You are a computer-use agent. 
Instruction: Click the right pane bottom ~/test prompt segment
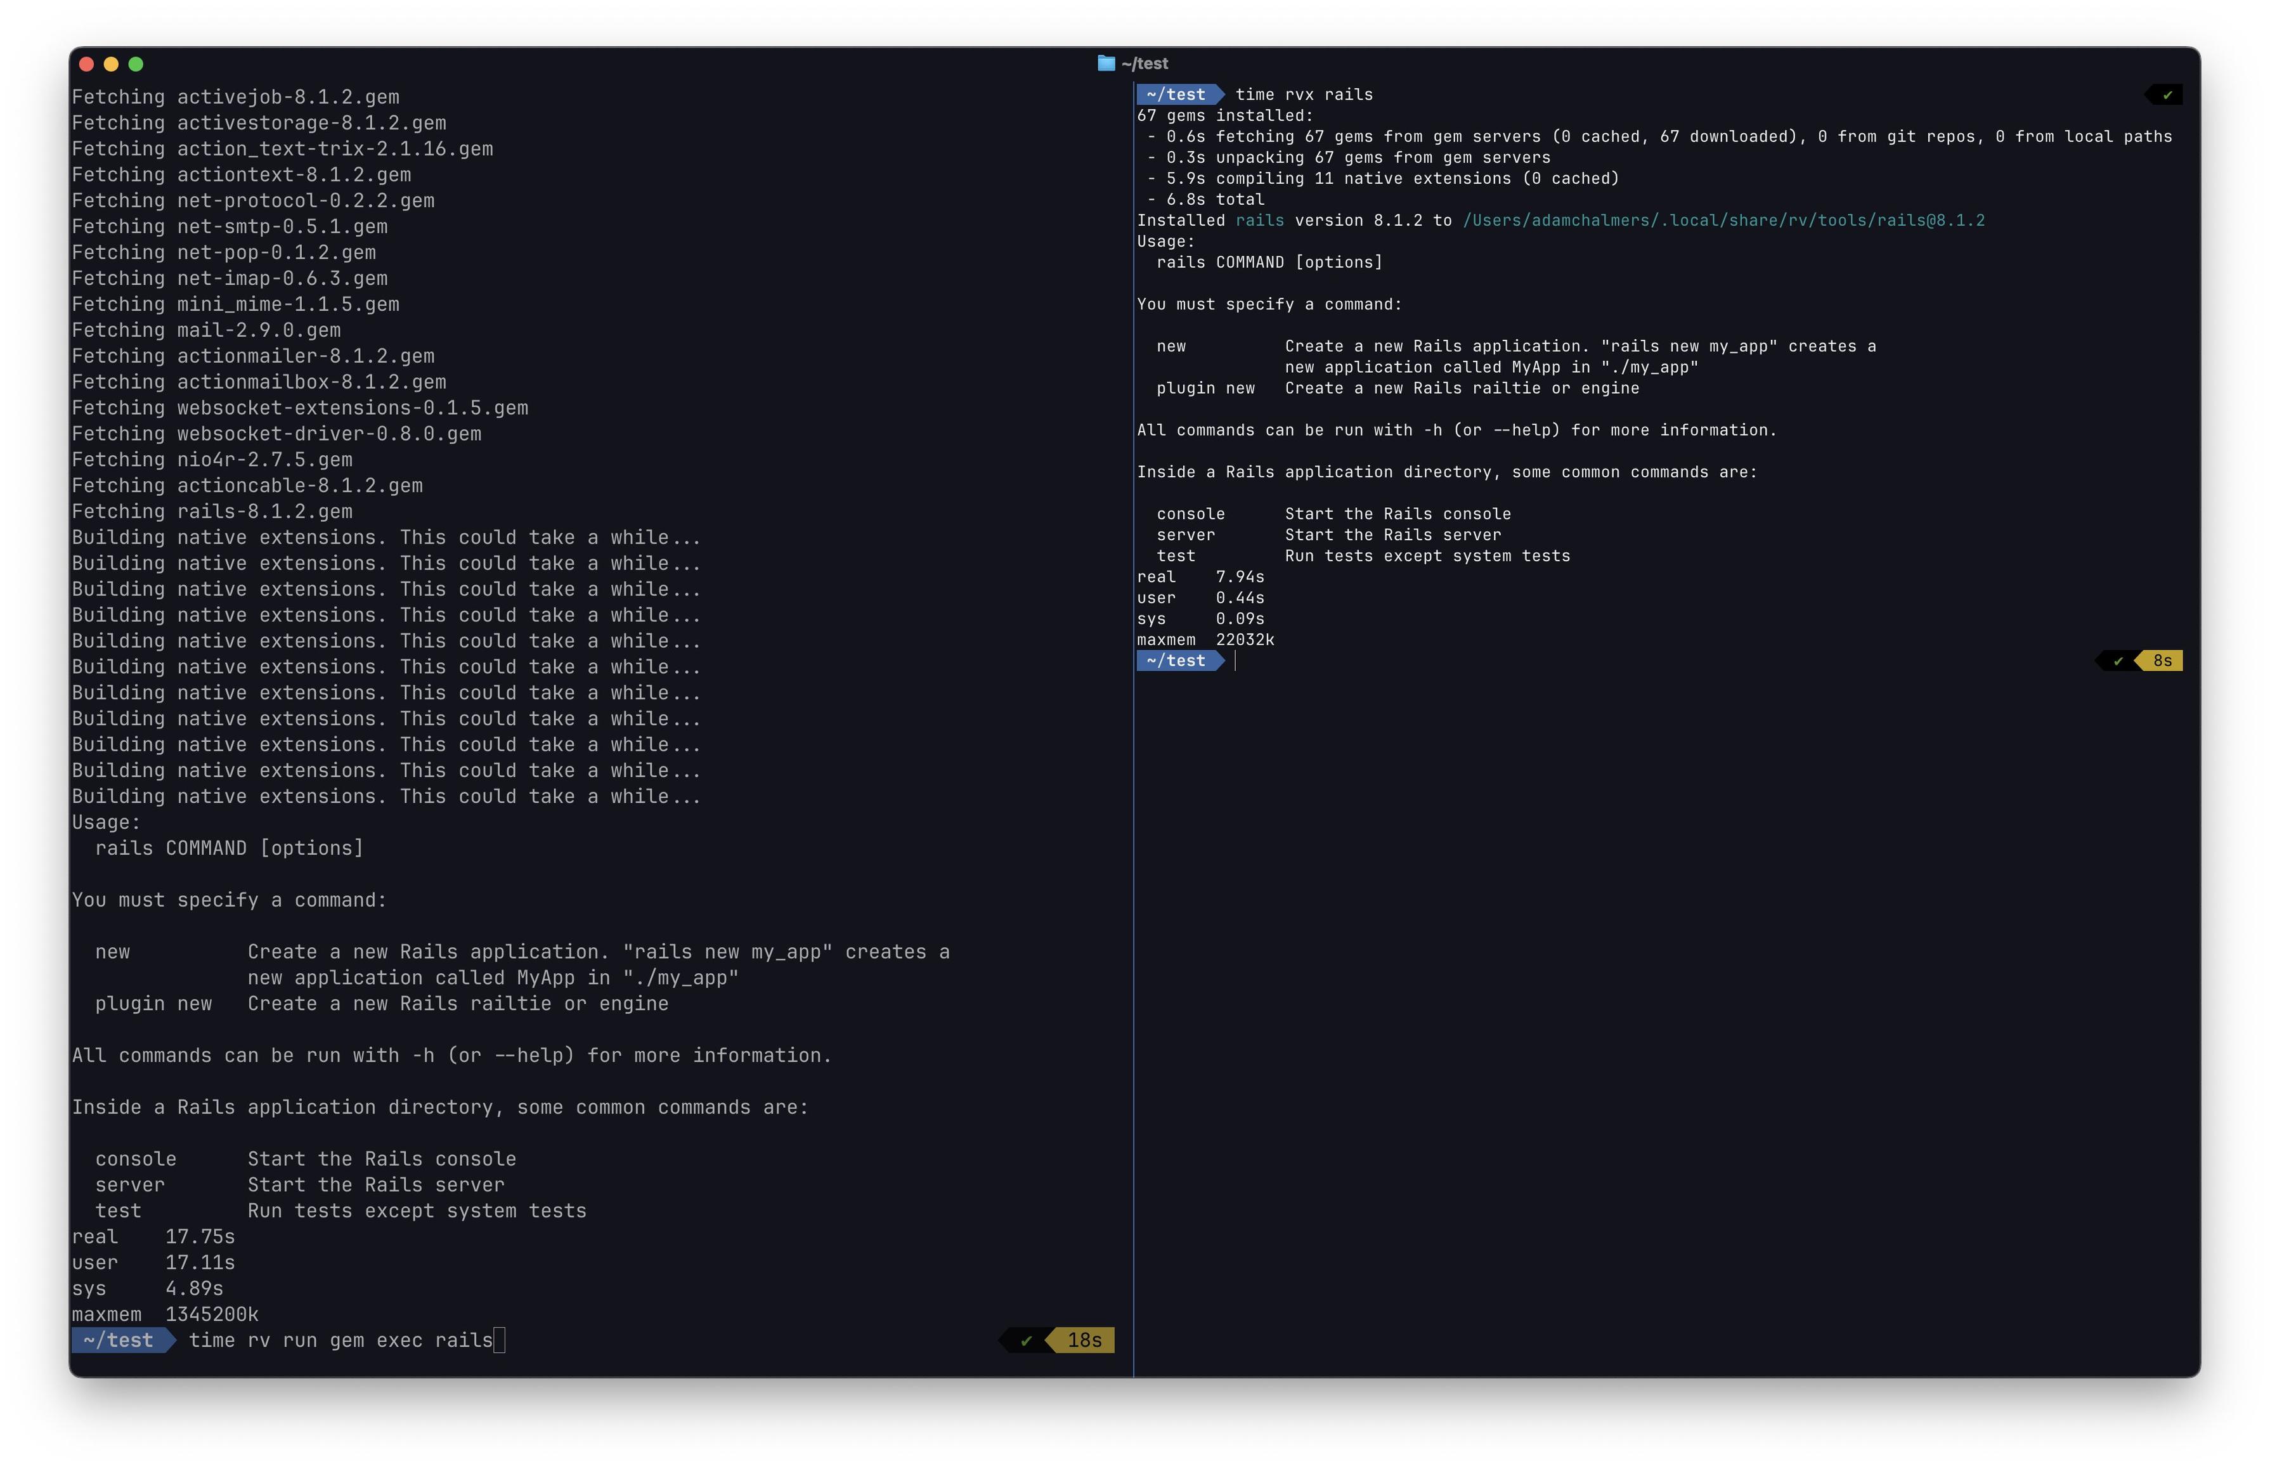click(x=1176, y=661)
